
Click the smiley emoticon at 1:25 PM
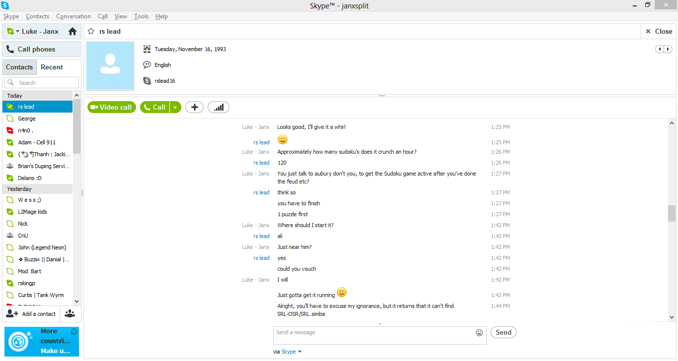coord(283,140)
